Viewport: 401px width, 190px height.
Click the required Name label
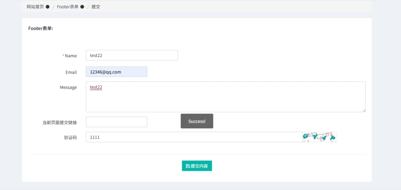click(x=71, y=56)
